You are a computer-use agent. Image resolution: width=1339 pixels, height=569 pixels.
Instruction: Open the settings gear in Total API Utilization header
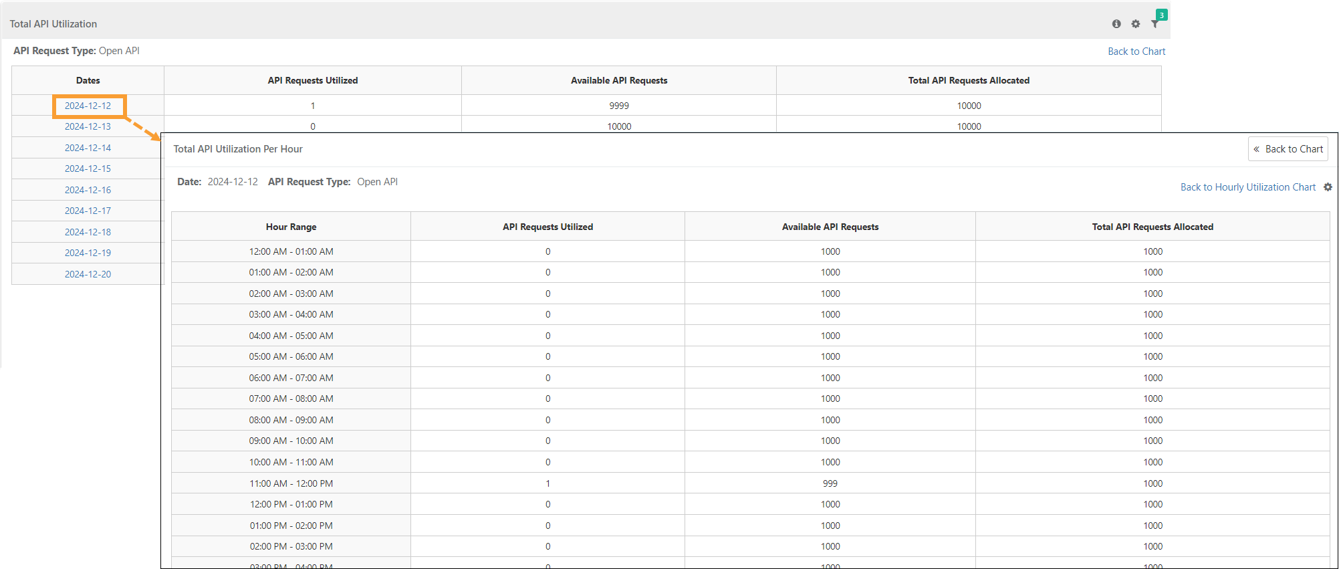click(1135, 24)
